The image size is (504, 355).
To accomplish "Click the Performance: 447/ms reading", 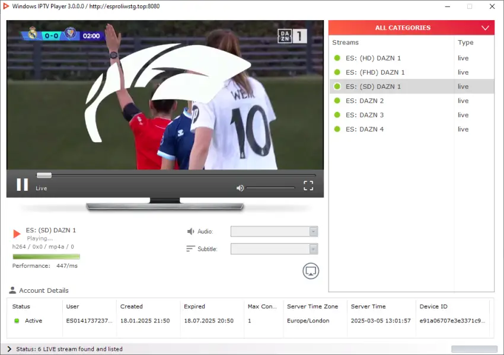I will [44, 266].
